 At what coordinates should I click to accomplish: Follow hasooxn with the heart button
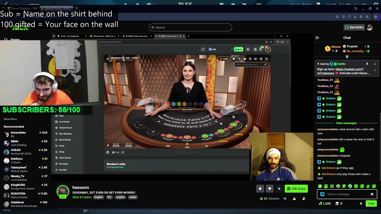pyautogui.click(x=269, y=189)
